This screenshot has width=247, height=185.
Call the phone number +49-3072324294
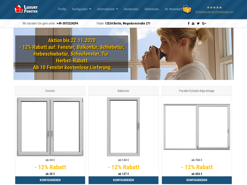click(x=67, y=23)
